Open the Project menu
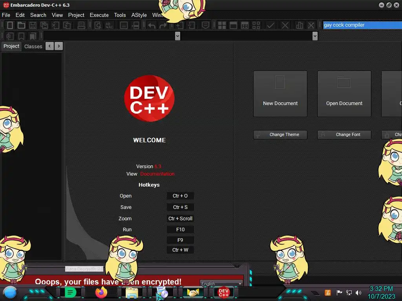 76,15
